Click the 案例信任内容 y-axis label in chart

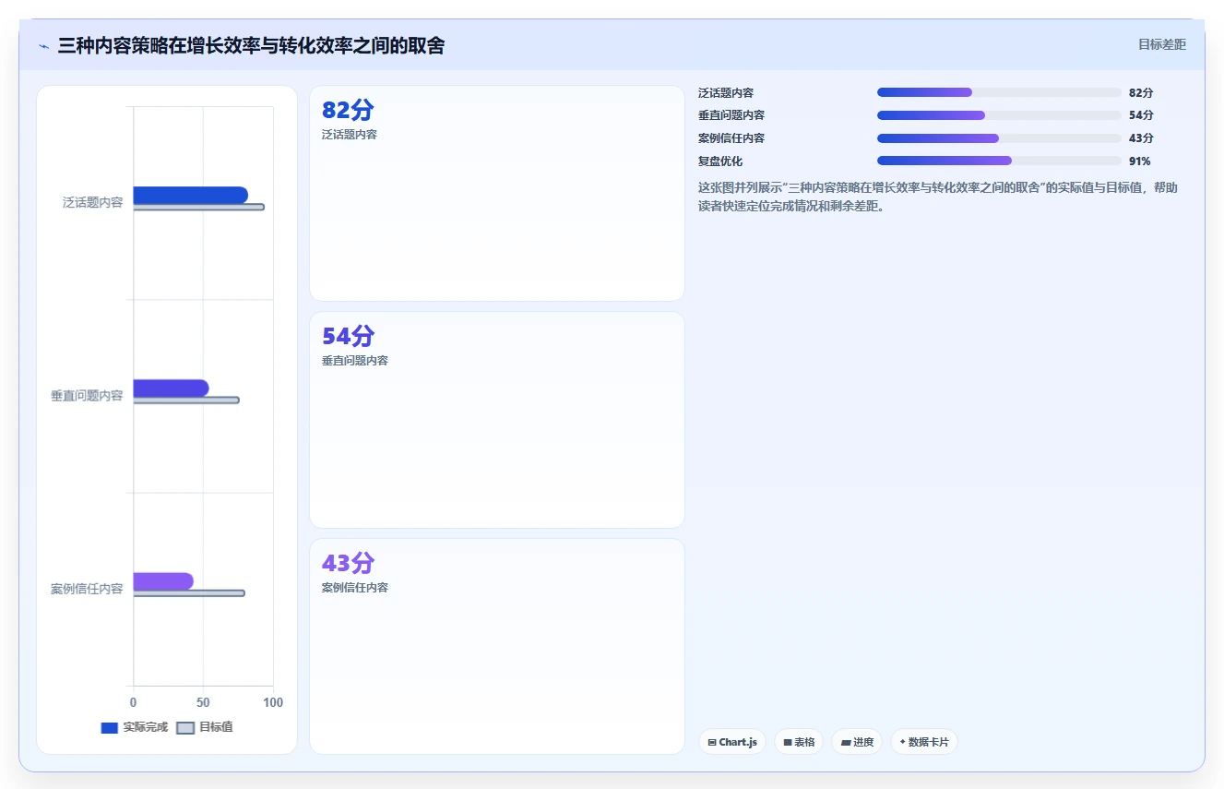pyautogui.click(x=87, y=589)
